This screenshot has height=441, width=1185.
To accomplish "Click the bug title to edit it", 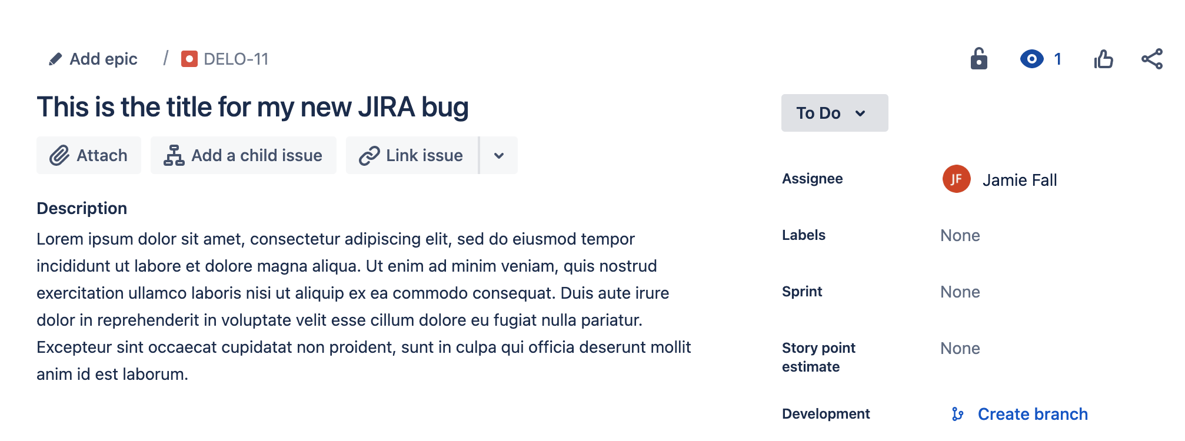I will click(x=252, y=107).
